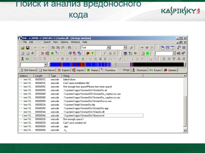
Task: Select the 'failed fclose' string row
Action: click(81, 79)
